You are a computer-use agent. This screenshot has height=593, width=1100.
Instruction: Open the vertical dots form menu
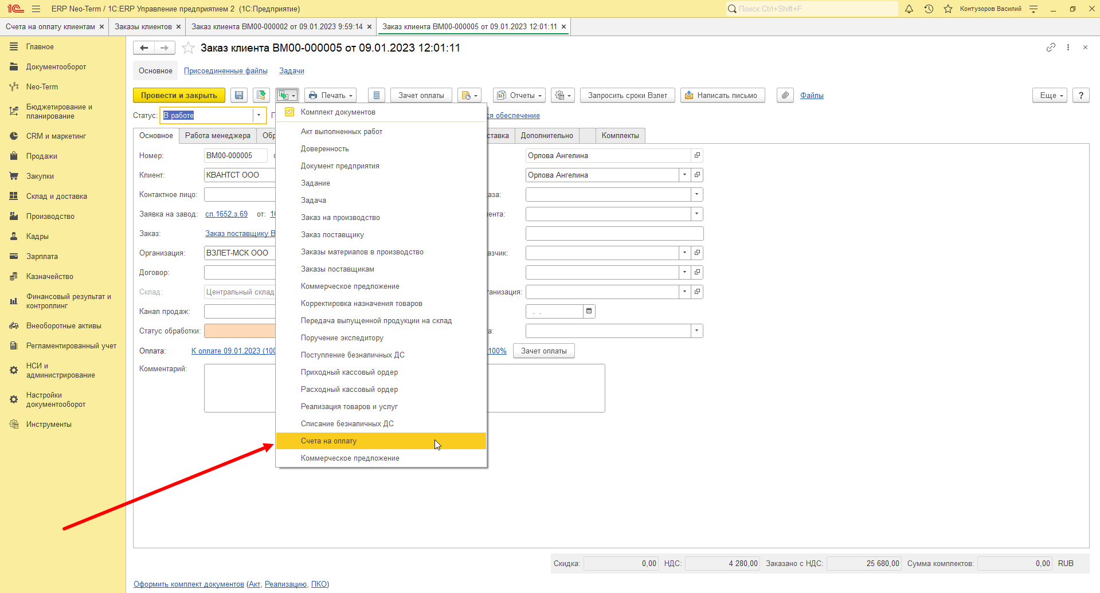click(x=1068, y=48)
